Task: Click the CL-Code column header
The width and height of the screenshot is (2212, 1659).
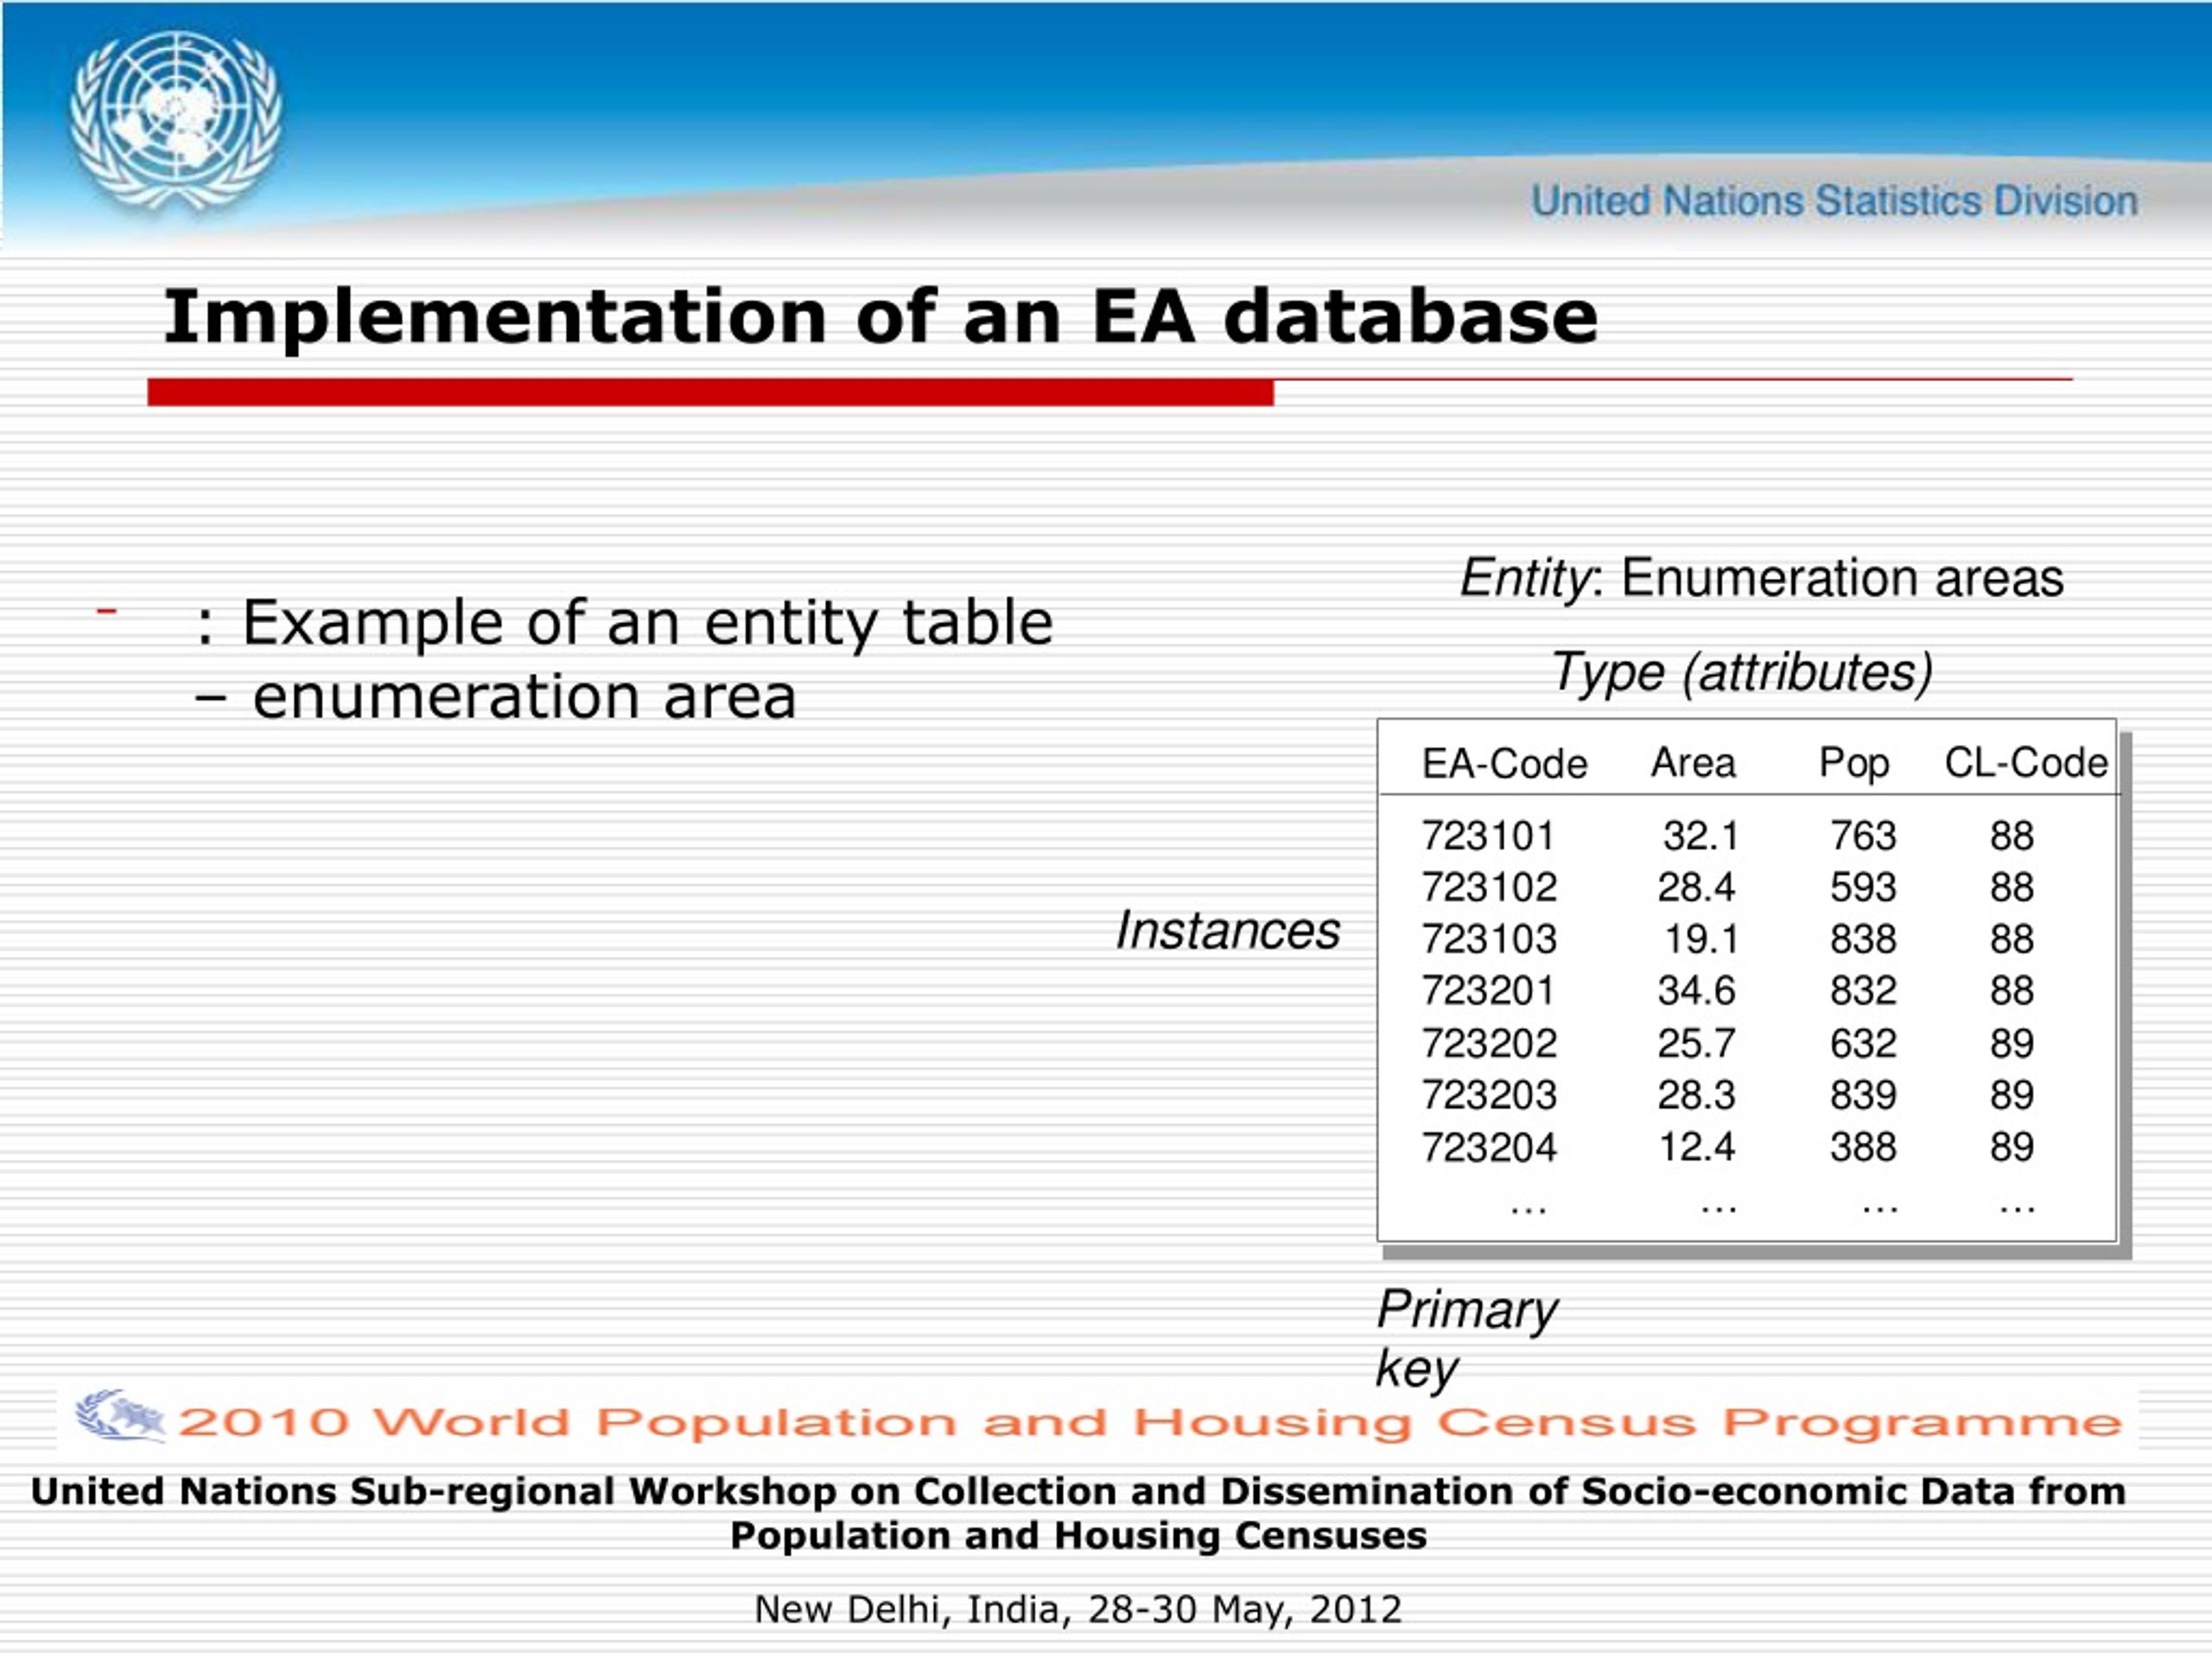Action: click(x=2026, y=763)
